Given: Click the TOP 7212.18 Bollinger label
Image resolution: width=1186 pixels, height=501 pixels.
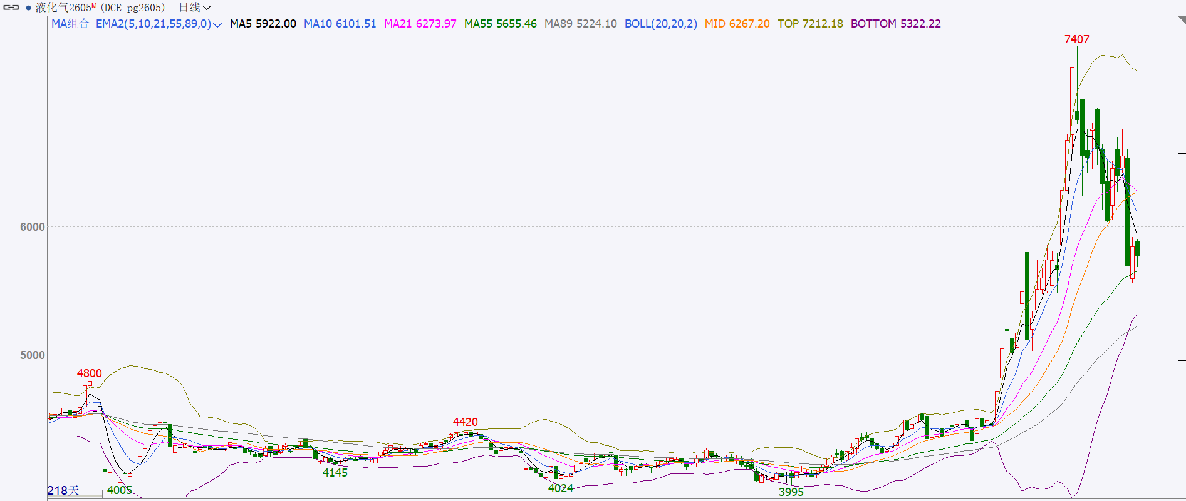Looking at the screenshot, I should 810,24.
